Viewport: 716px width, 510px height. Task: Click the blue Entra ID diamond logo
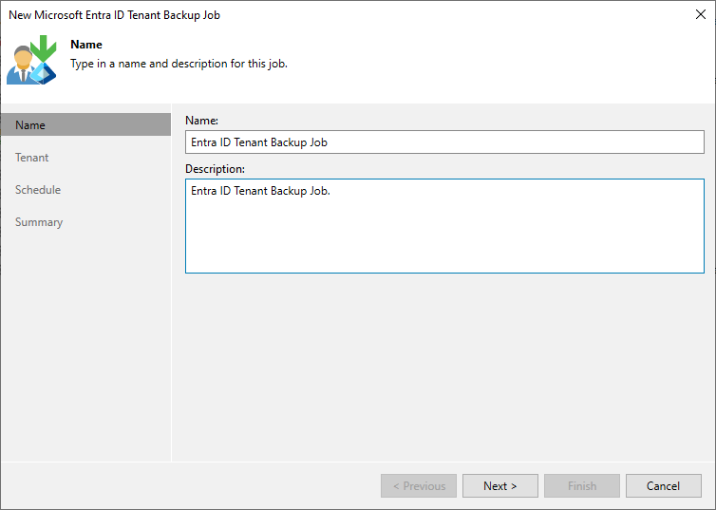44,74
